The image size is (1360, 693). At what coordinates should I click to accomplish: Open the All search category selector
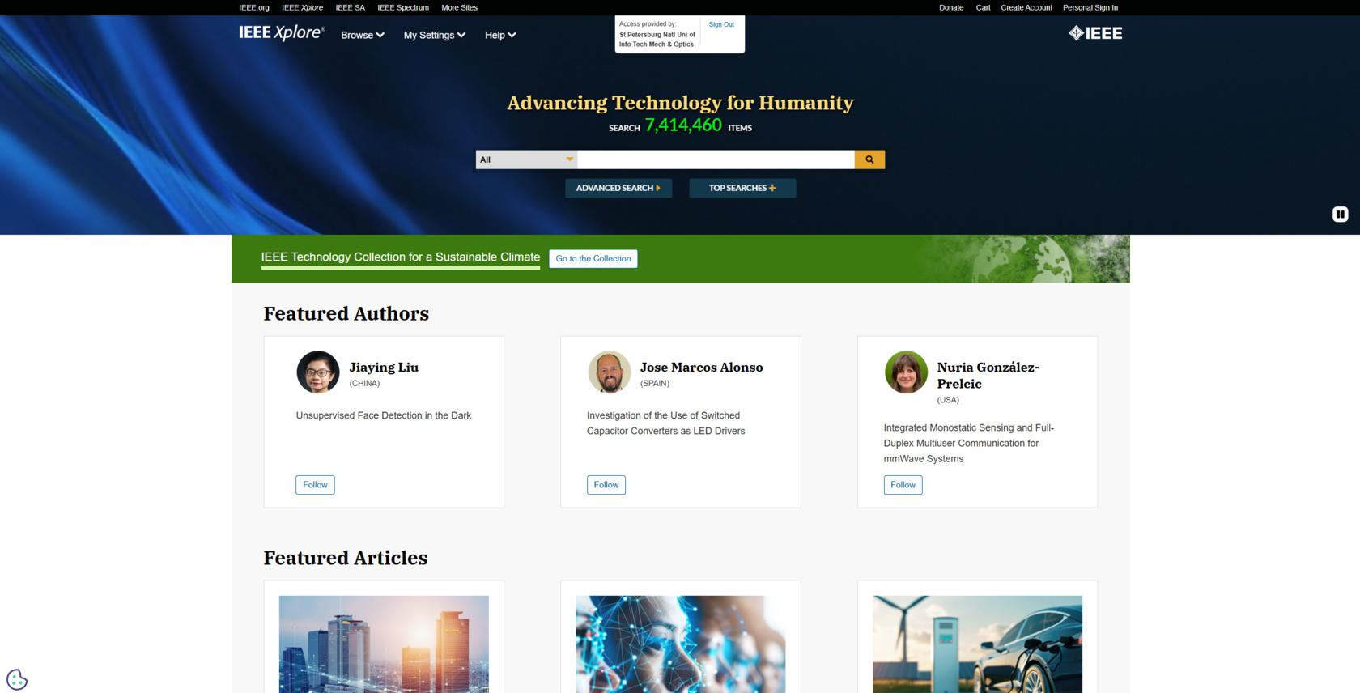click(x=526, y=159)
